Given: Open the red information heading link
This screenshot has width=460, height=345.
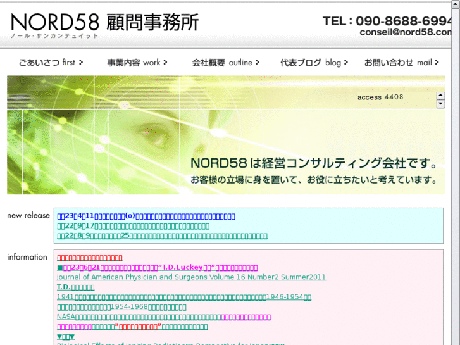Looking at the screenshot, I should (x=89, y=258).
